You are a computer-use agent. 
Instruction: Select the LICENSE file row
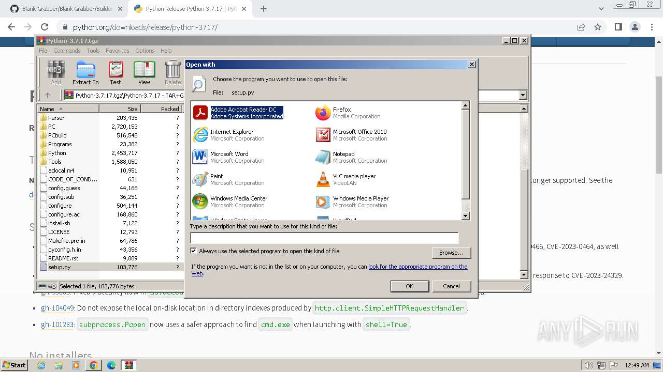coord(109,232)
